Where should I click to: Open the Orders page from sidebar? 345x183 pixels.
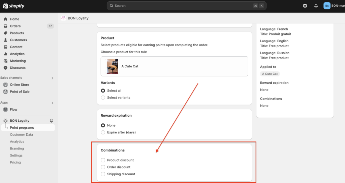pyautogui.click(x=15, y=26)
